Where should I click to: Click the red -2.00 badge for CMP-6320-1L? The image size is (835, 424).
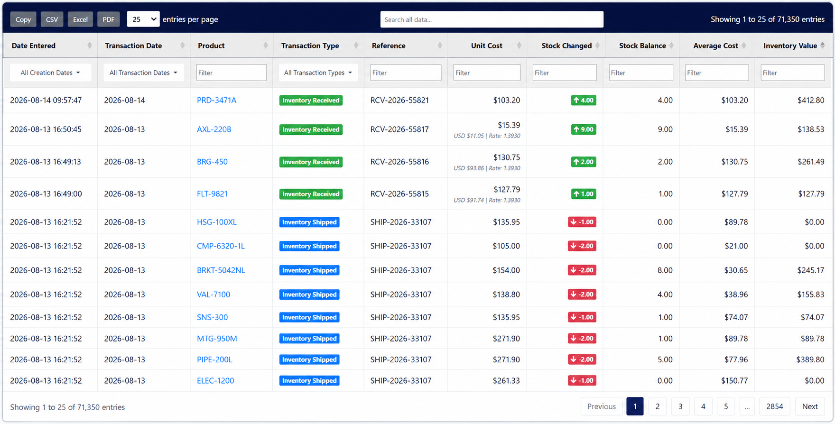tap(582, 246)
